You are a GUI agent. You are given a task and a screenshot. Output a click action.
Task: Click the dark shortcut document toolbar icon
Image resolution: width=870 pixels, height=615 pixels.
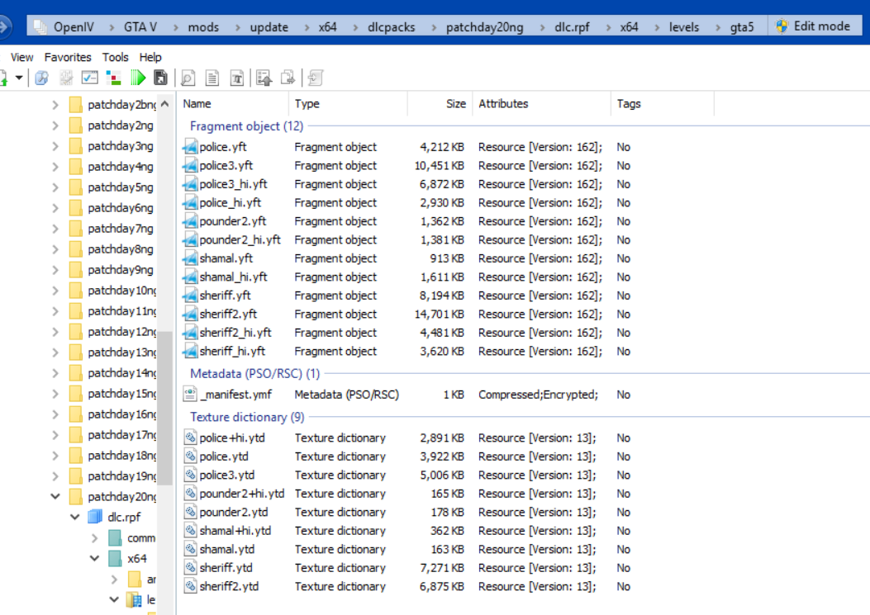[x=161, y=78]
